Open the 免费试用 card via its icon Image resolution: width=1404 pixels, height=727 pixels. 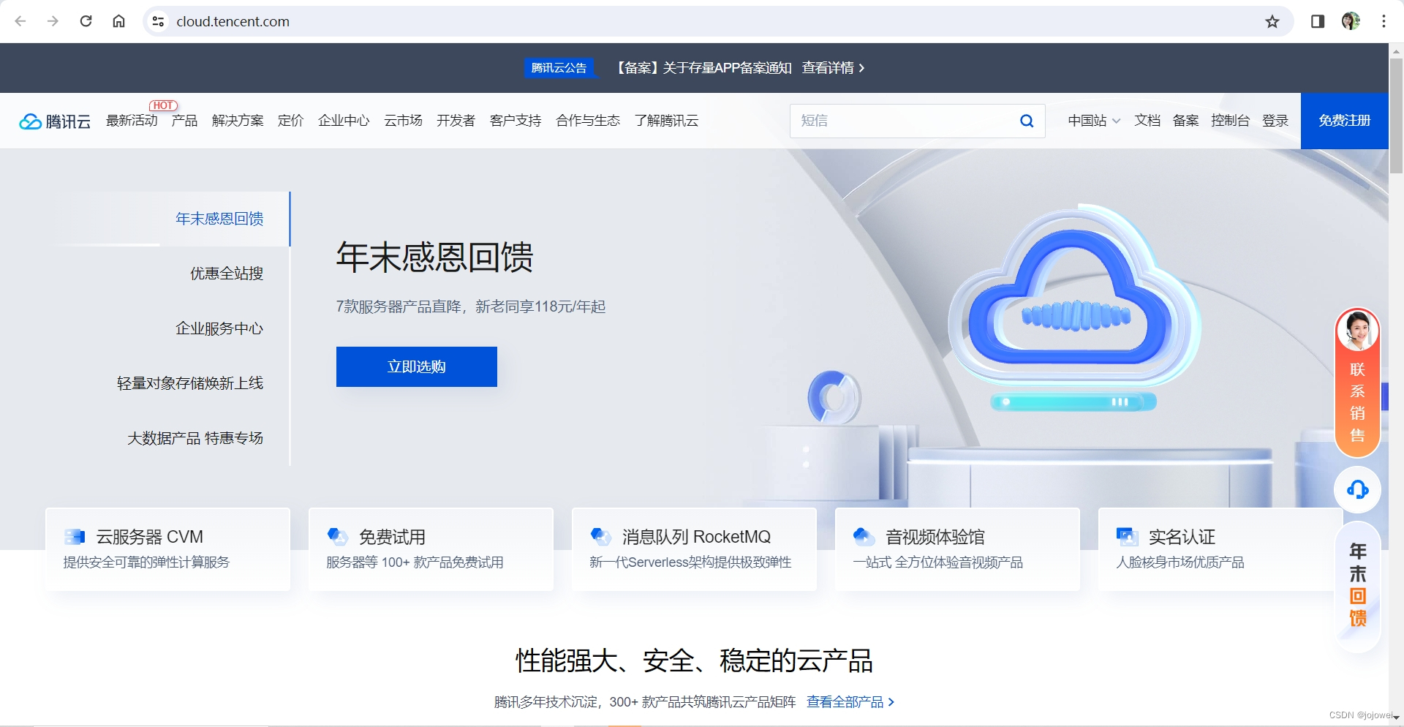point(338,536)
